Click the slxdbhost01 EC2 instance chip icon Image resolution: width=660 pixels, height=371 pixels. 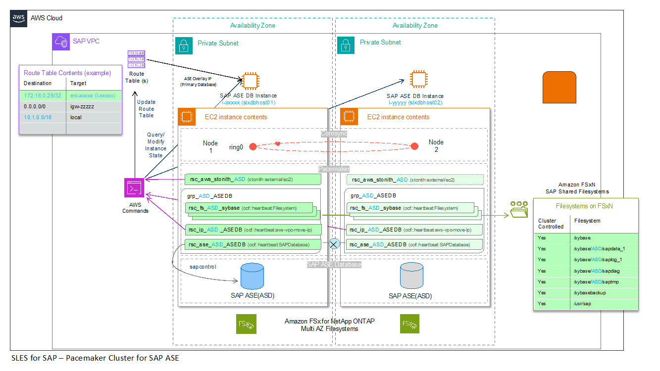tap(250, 81)
